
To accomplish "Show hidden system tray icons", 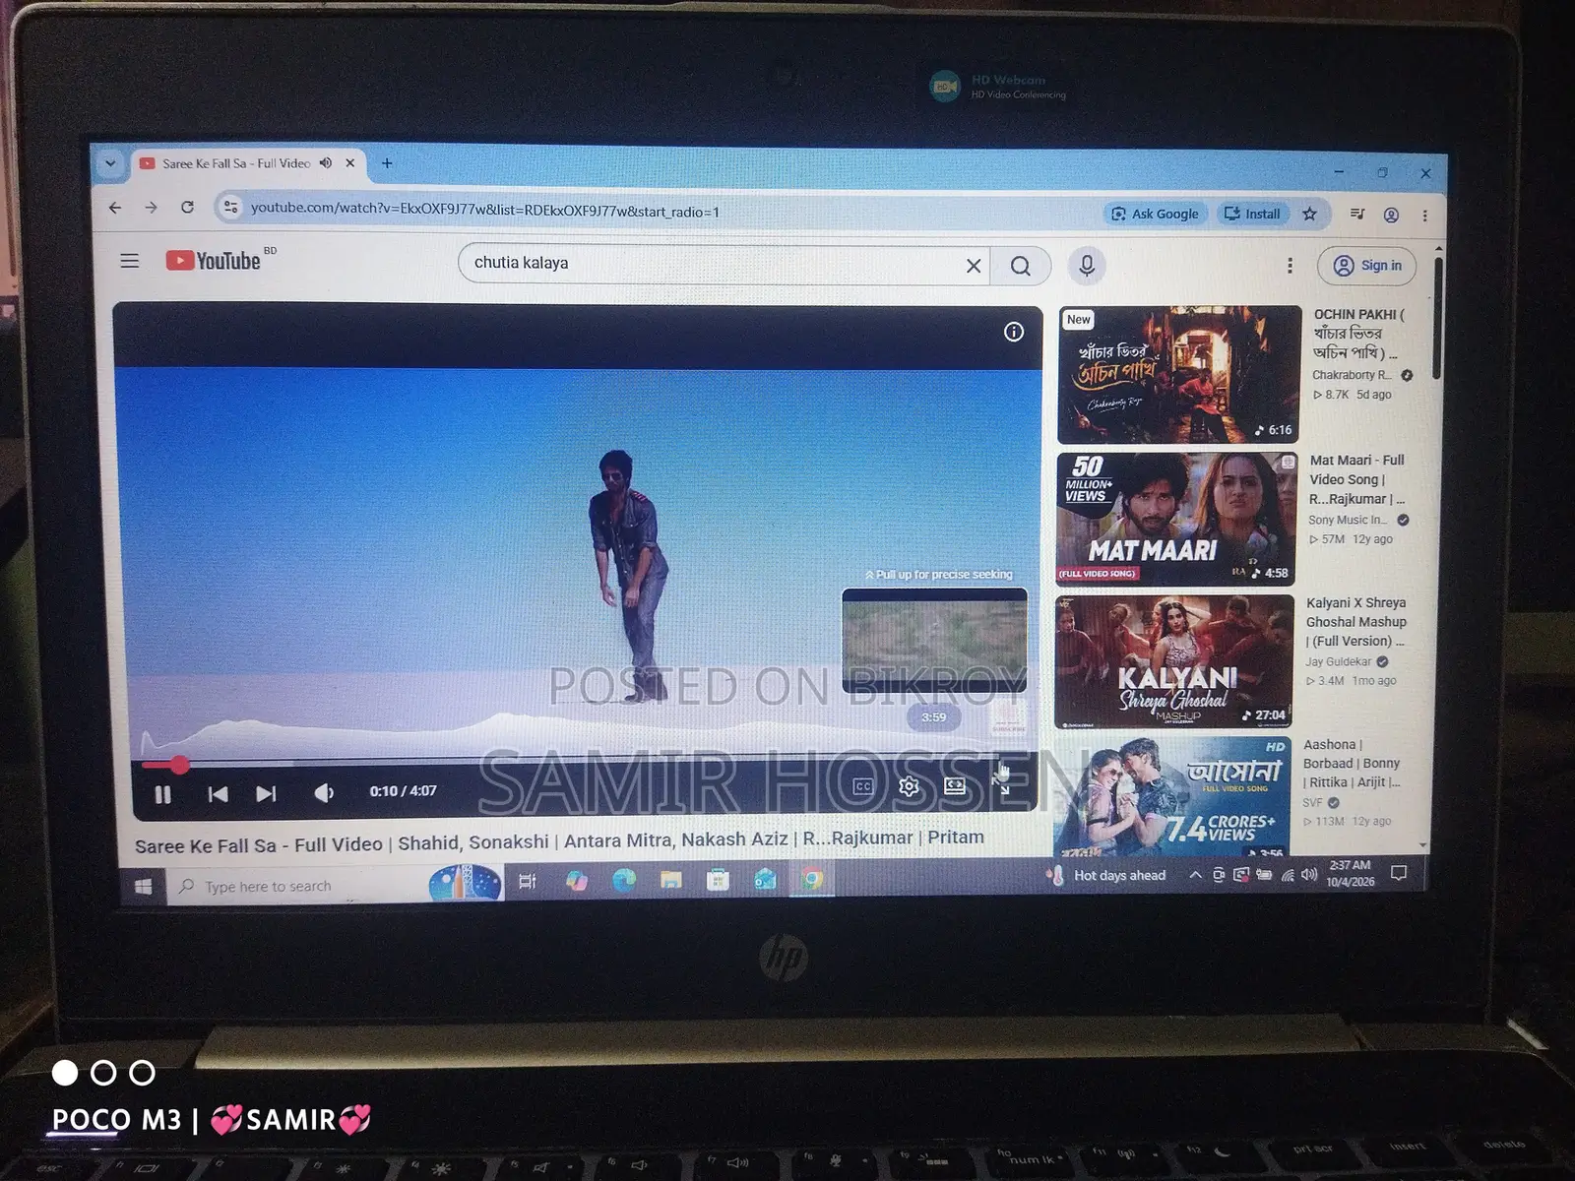I will point(1195,875).
